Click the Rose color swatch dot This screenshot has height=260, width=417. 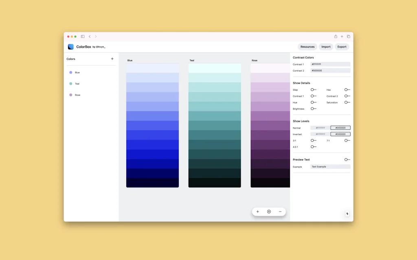[70, 95]
